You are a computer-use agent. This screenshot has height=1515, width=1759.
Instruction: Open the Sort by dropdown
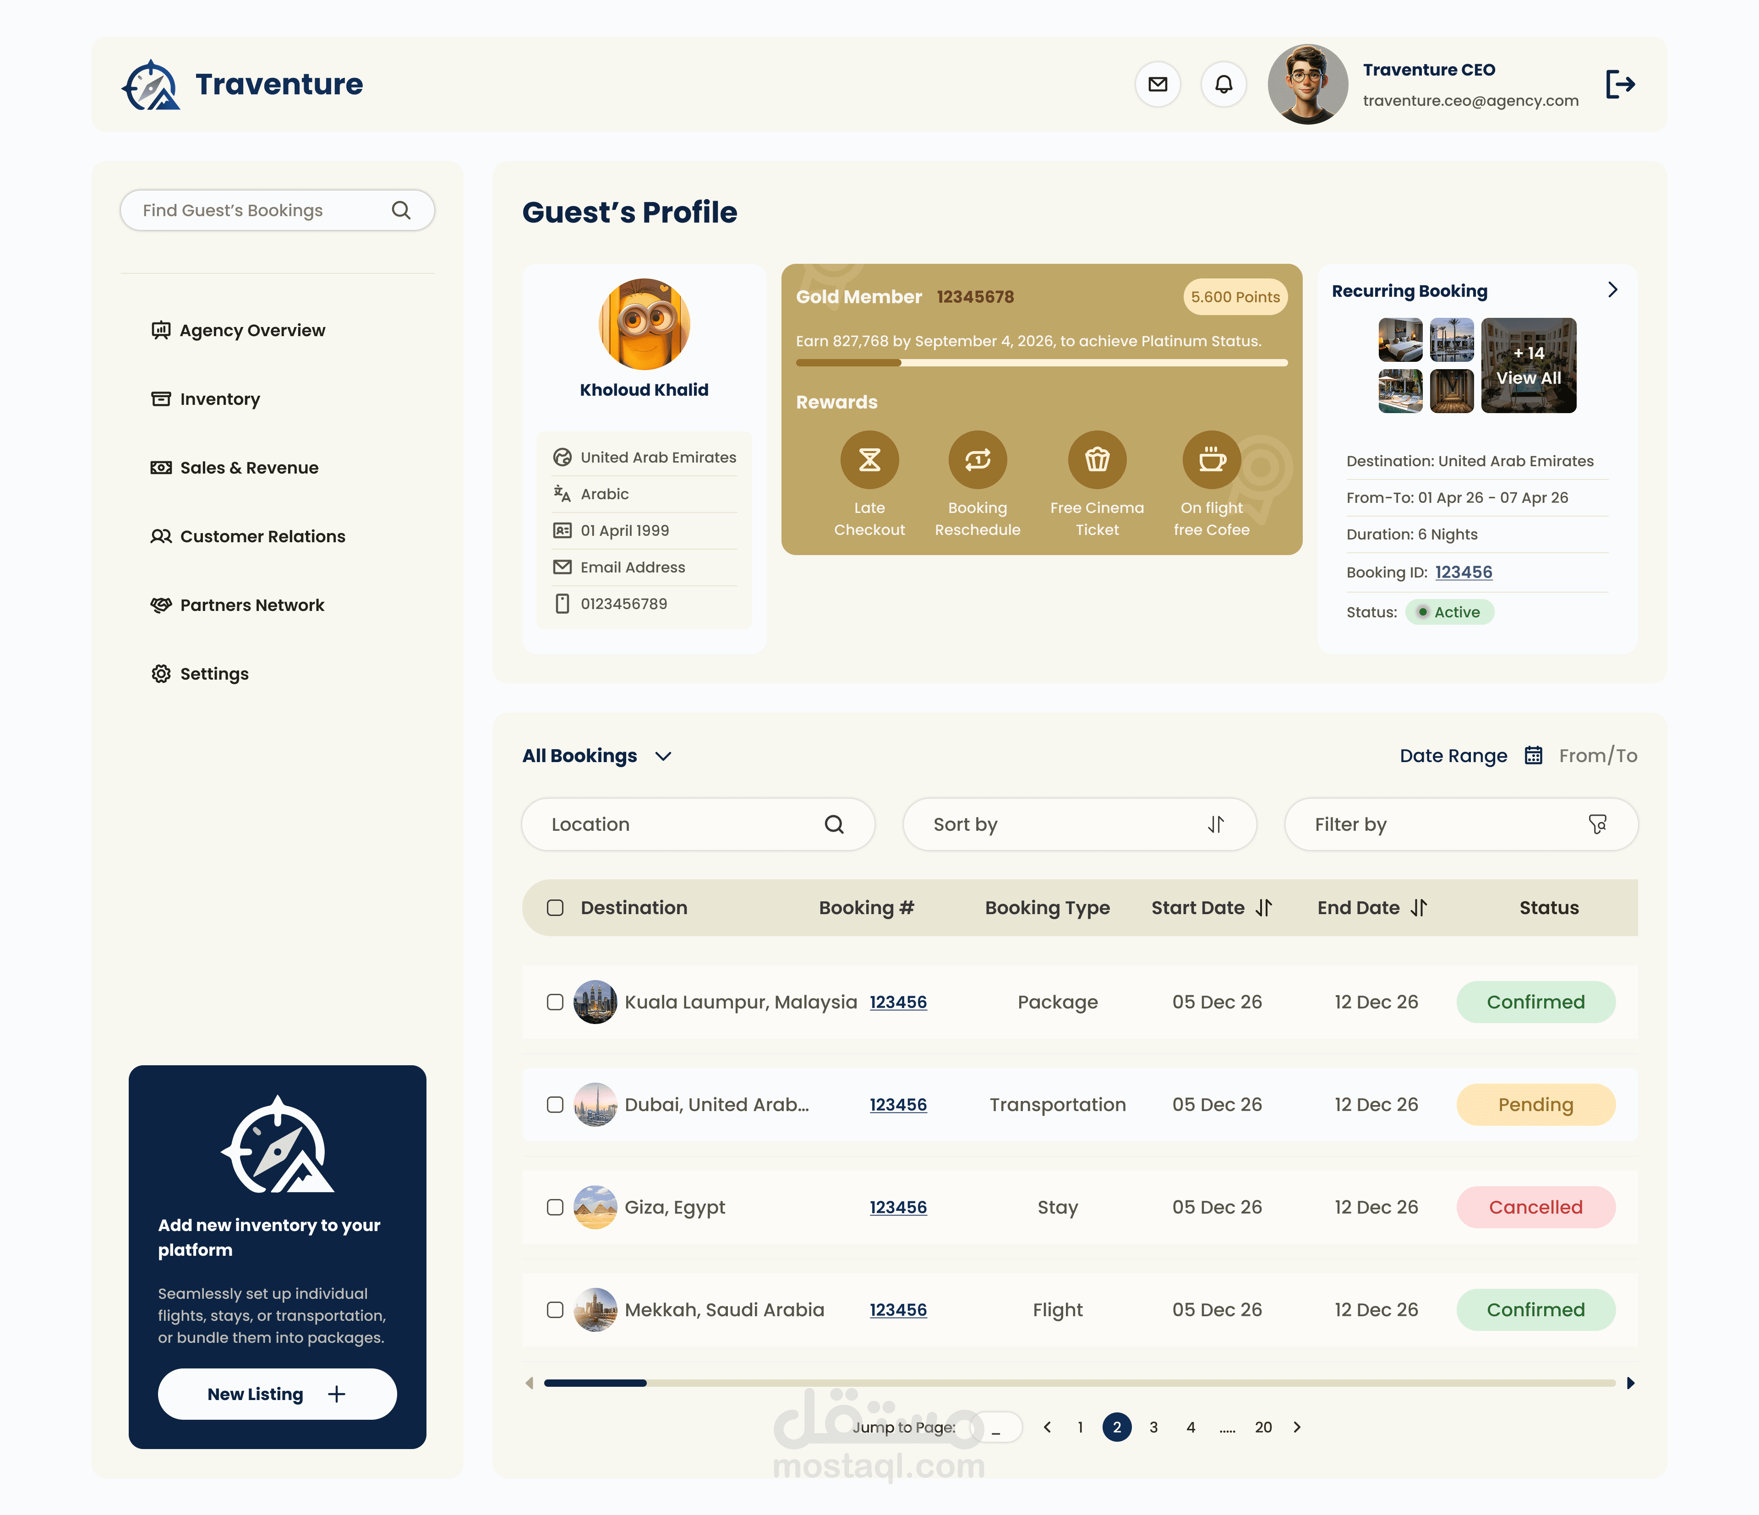[1079, 824]
